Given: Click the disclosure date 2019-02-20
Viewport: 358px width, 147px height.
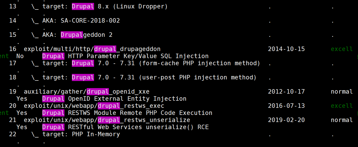Looking at the screenshot, I should pyautogui.click(x=286, y=120).
